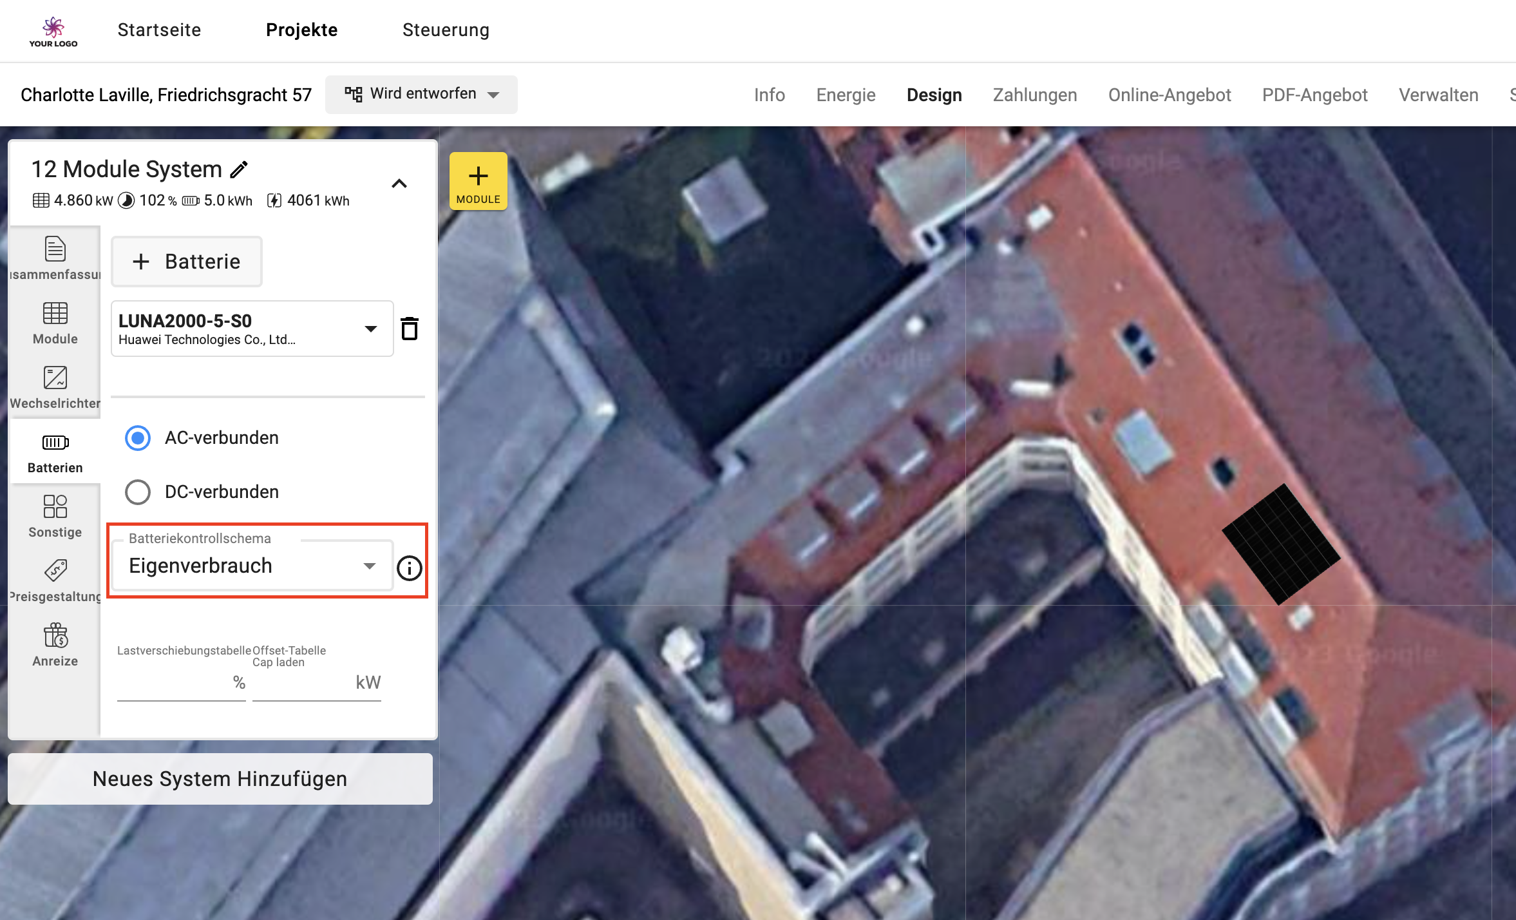Delete the LUNA2000-5-S0 battery with trash icon
The height and width of the screenshot is (920, 1516).
click(x=410, y=329)
